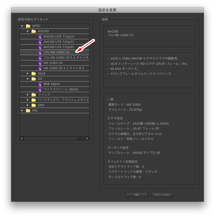The height and width of the screenshot is (217, 215).
Task: Click the 合計ビデオトラック数 : 3 line
Action: pos(126,167)
